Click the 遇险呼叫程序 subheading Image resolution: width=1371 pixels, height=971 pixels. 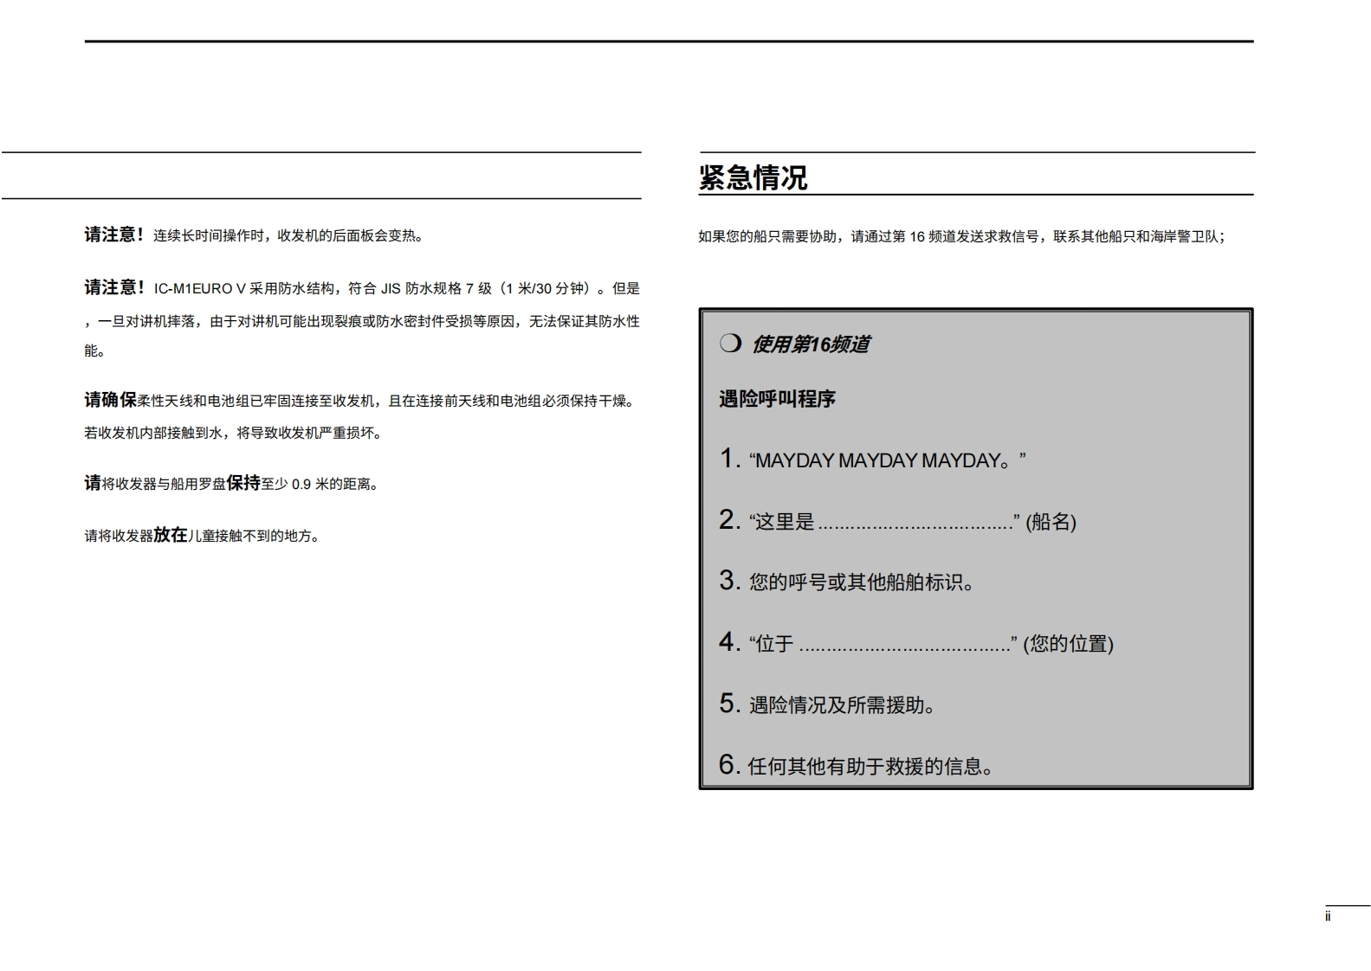tap(777, 399)
